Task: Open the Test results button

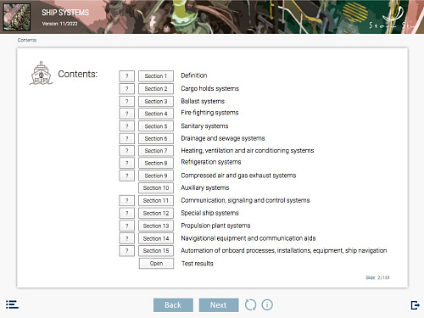Action: [x=156, y=264]
